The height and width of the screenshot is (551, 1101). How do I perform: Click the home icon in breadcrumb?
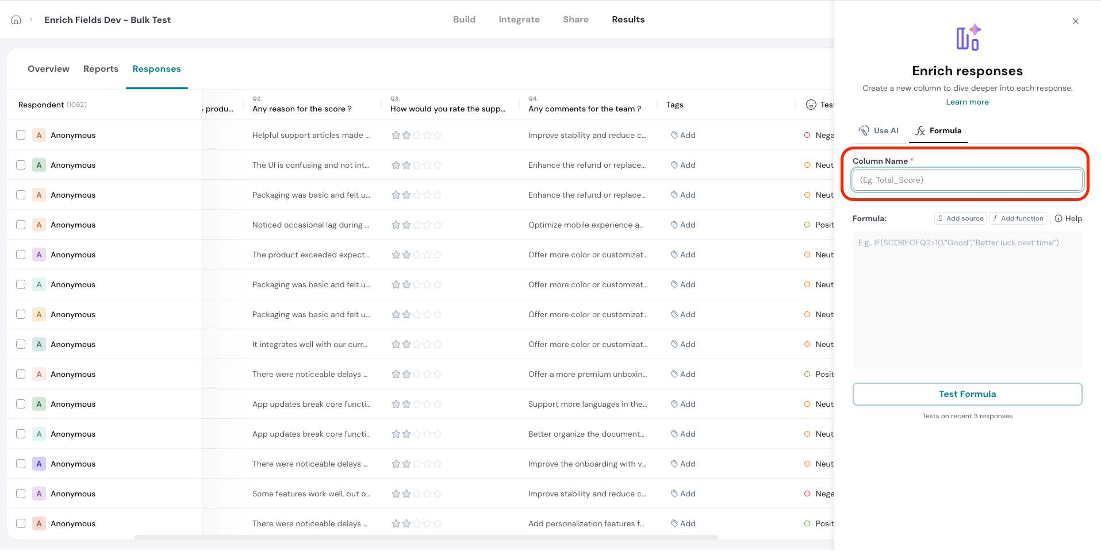coord(16,20)
